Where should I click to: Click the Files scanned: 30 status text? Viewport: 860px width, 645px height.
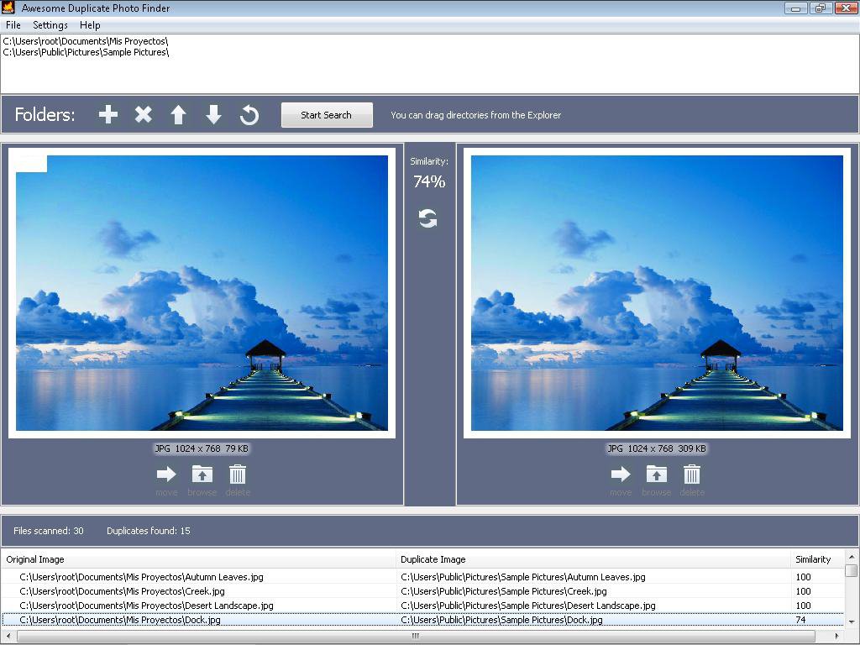click(48, 531)
